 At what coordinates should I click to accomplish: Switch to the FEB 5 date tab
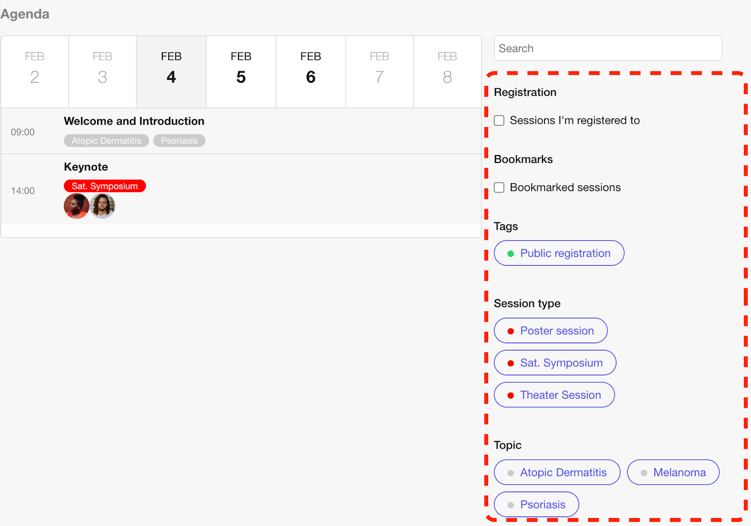coord(241,72)
